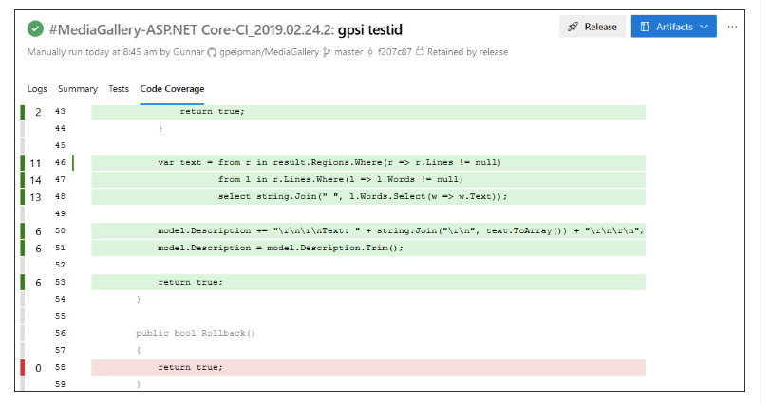Click the GitHub icon next to gpeipman/MediaGallery

tap(212, 51)
